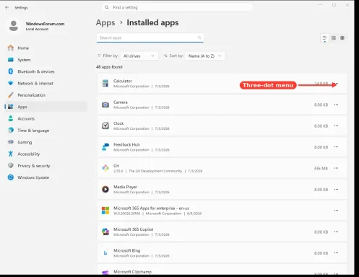
Task: Click the Apps breadcrumb link
Action: (105, 22)
